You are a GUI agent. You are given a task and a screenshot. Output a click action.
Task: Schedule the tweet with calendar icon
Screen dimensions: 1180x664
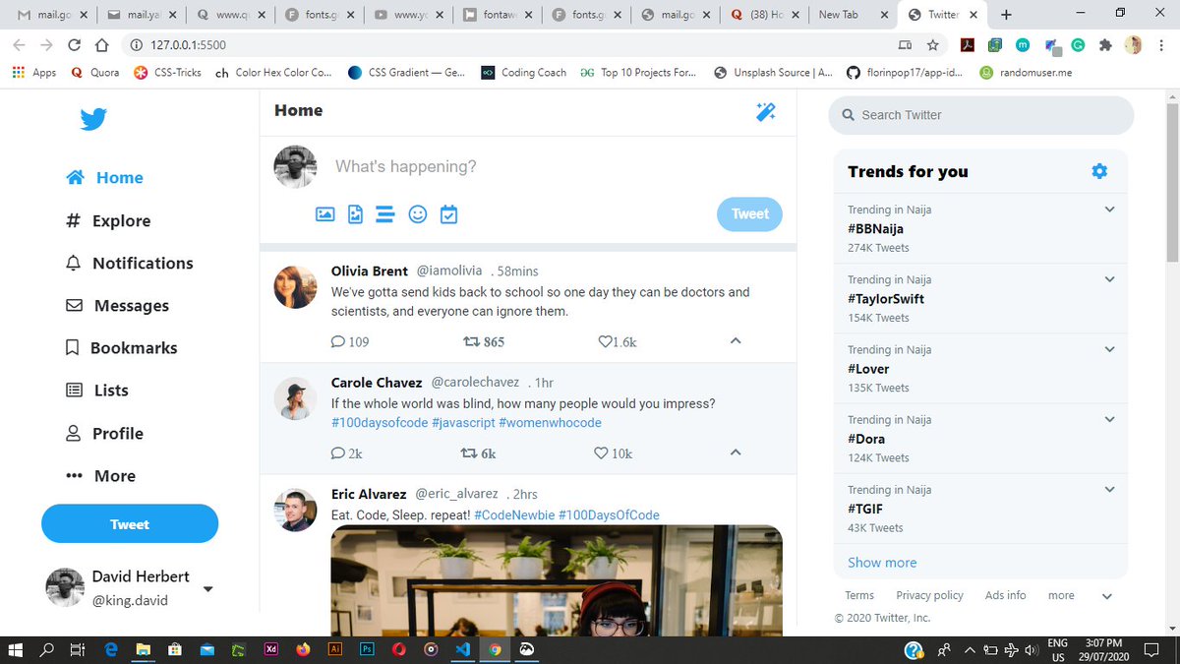(448, 213)
